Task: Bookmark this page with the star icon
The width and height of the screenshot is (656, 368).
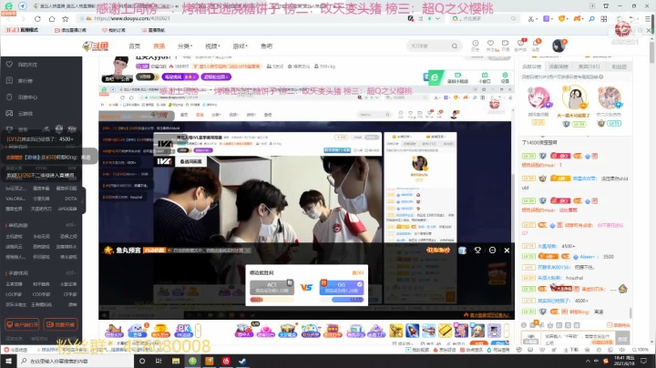Action: click(66, 19)
